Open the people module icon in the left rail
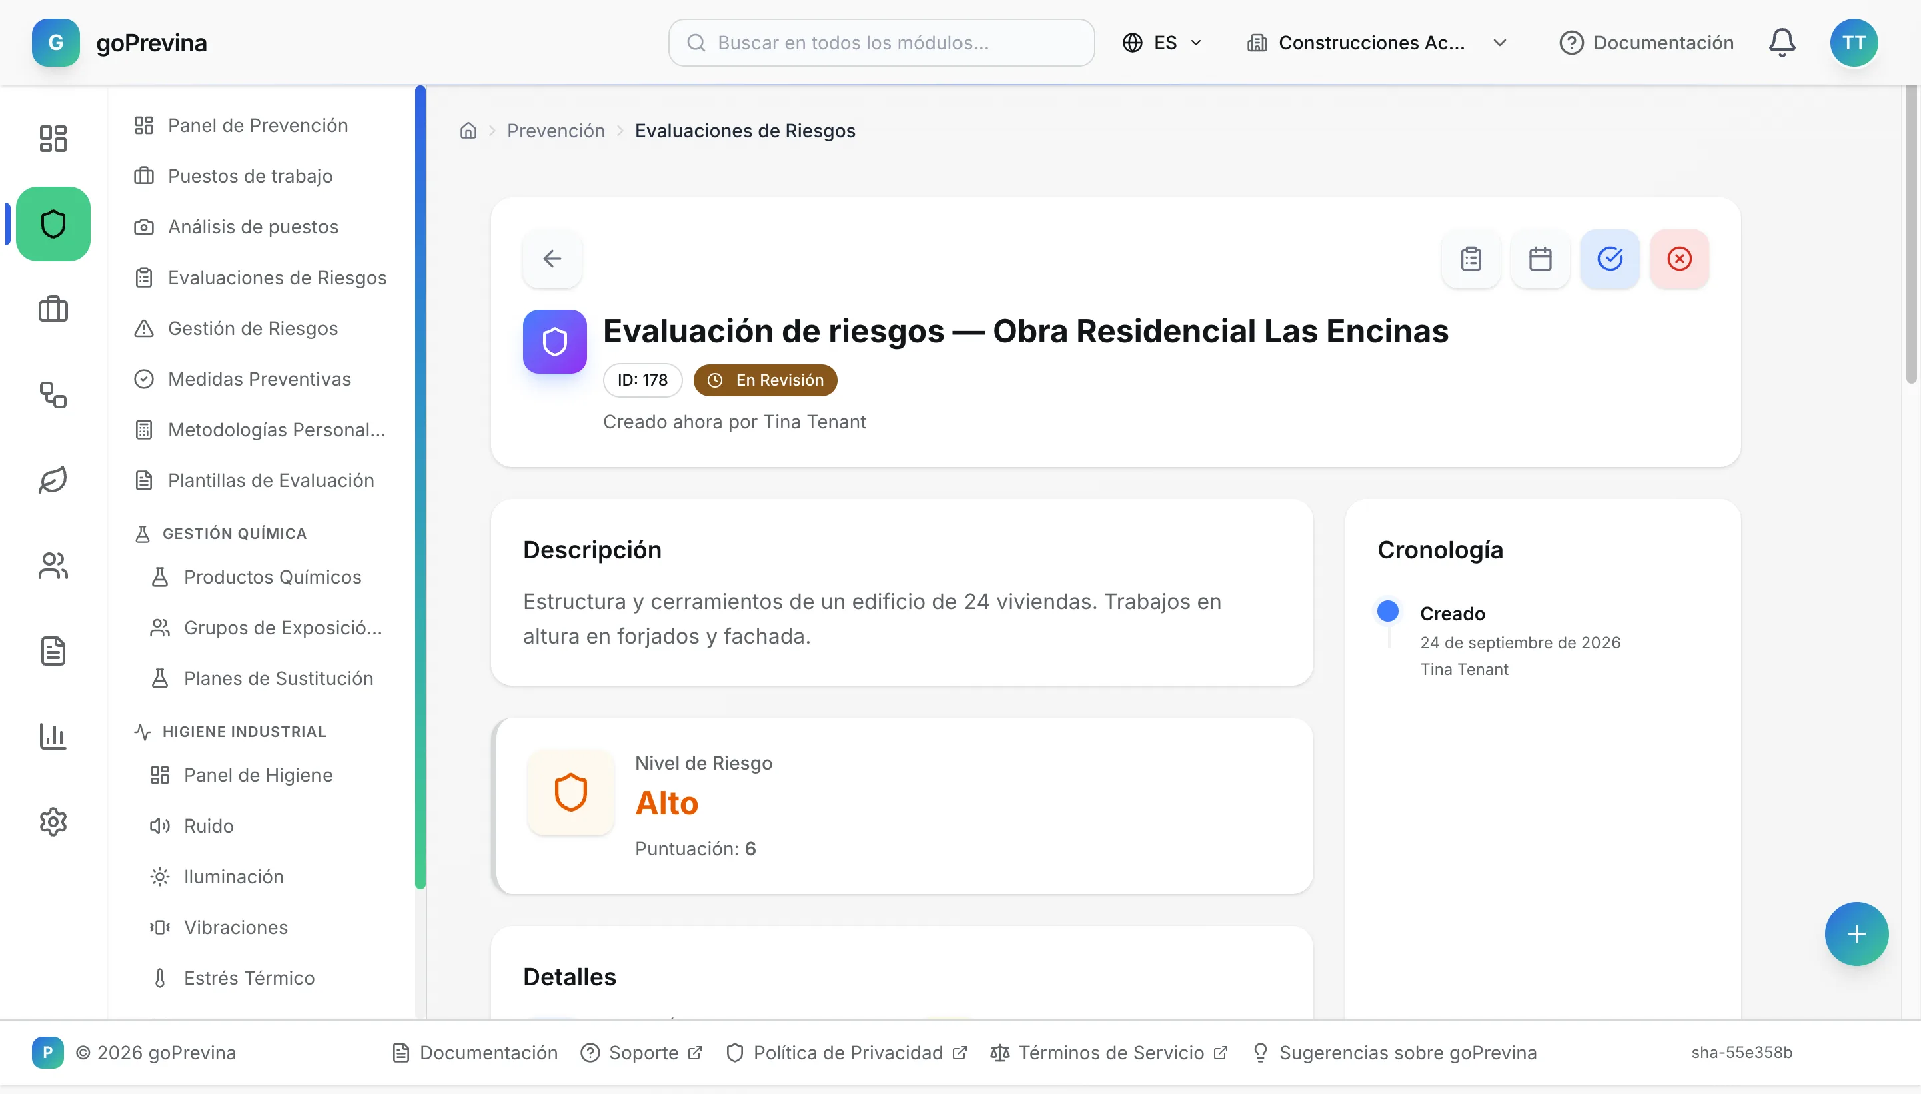Screen dimensions: 1921x1094 pos(53,565)
